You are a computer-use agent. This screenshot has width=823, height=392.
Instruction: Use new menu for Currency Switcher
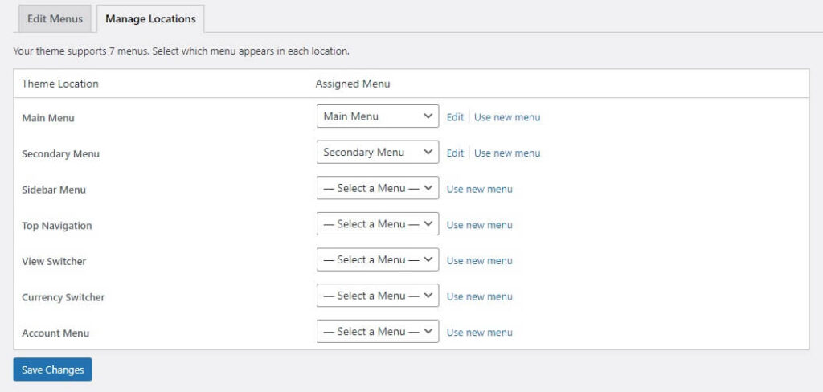479,296
